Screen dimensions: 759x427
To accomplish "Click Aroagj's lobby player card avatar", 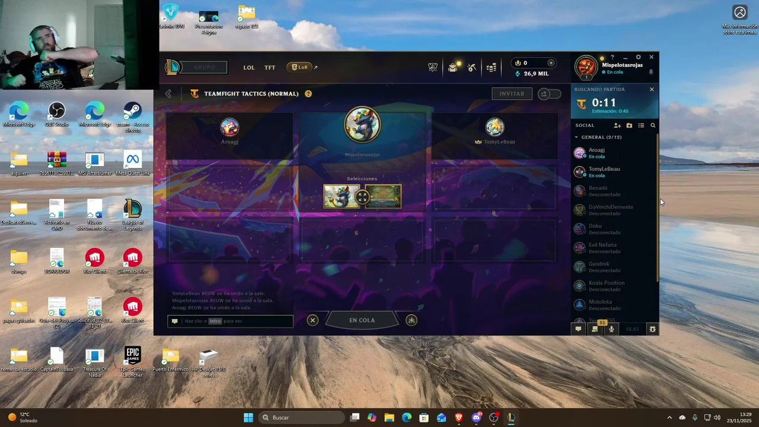I will [x=229, y=127].
